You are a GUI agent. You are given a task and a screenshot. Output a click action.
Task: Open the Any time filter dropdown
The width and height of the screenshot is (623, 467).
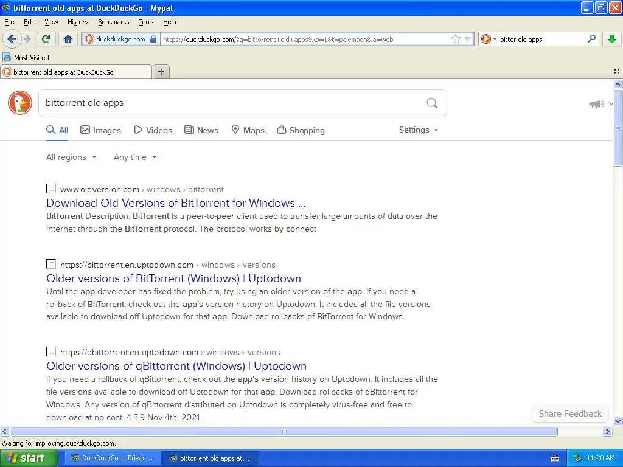pyautogui.click(x=135, y=157)
